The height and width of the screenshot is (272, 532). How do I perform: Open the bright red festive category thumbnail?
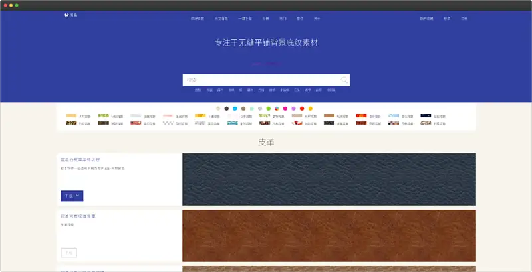[x=361, y=115]
